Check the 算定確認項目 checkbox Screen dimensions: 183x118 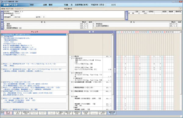point(2,37)
